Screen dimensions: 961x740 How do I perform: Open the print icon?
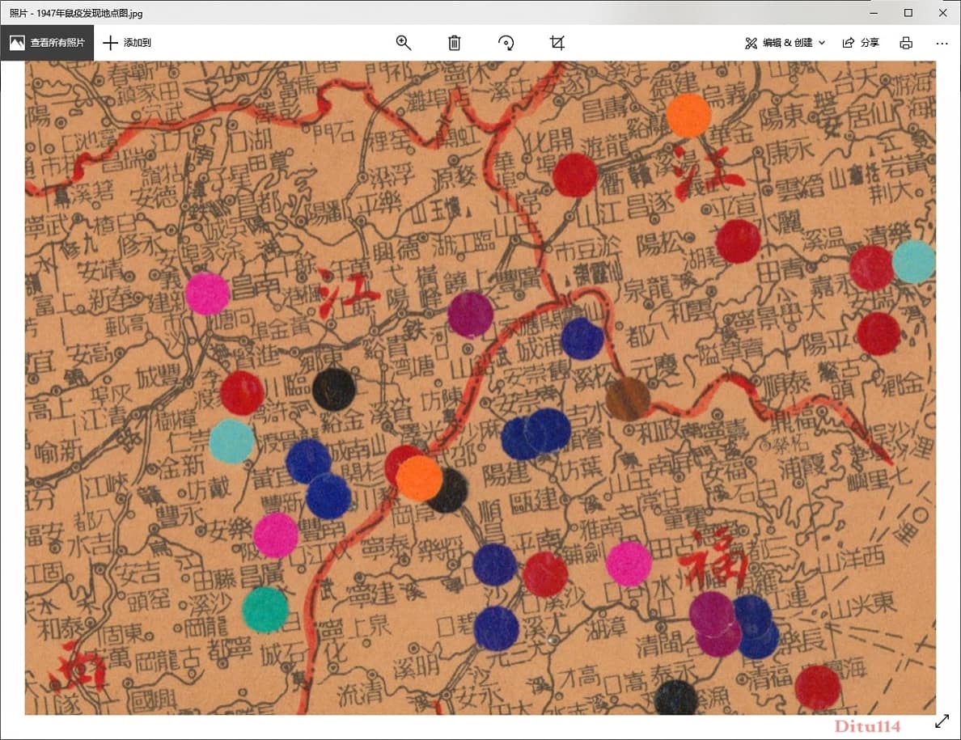(906, 42)
